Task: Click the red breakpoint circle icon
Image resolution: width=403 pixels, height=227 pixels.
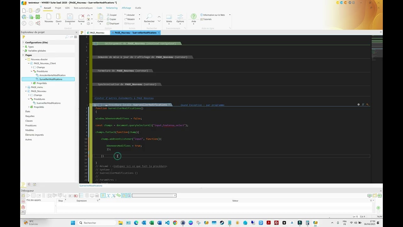Action: tap(23, 201)
